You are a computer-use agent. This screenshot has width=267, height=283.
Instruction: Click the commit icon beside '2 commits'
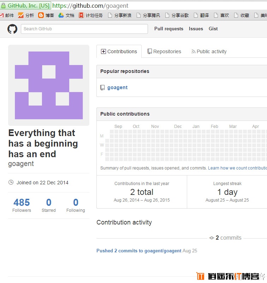click(x=212, y=238)
